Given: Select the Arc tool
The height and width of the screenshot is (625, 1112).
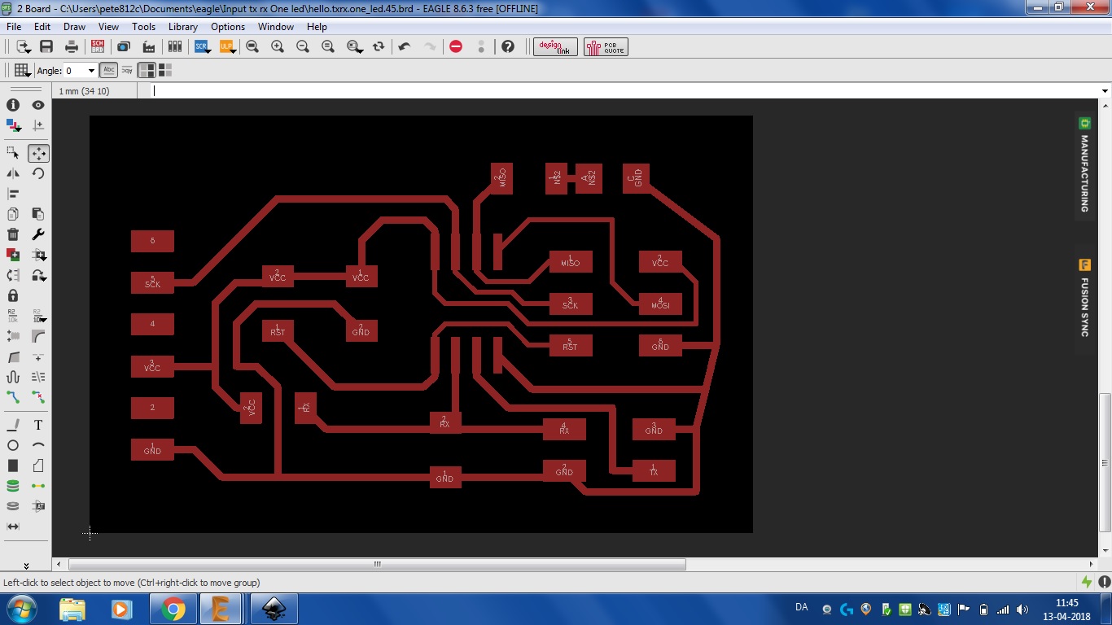Looking at the screenshot, I should [38, 445].
